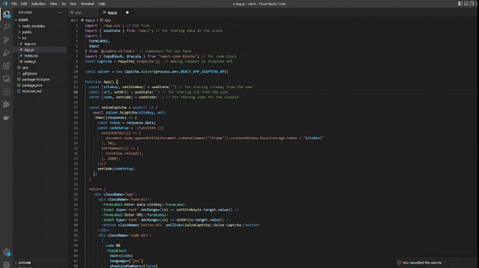Switch to the .env editor tab
This screenshot has width=479, height=268.
pos(78,12)
